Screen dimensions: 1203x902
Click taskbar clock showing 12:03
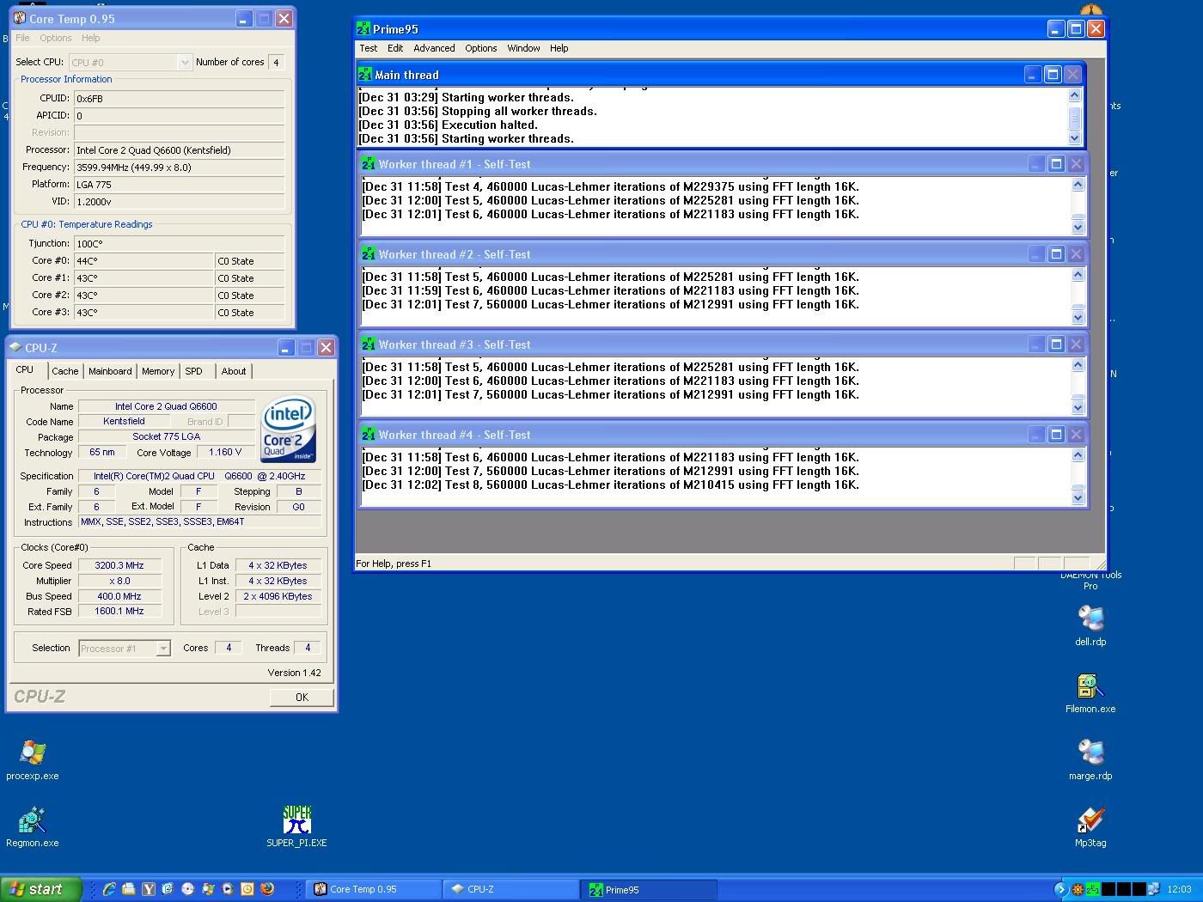coord(1179,889)
